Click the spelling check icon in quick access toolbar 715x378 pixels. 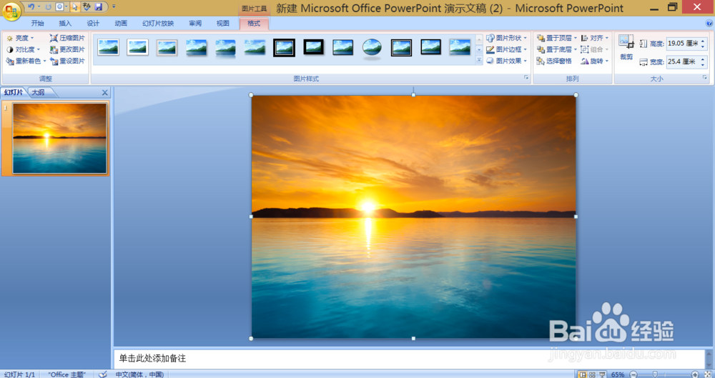[87, 7]
